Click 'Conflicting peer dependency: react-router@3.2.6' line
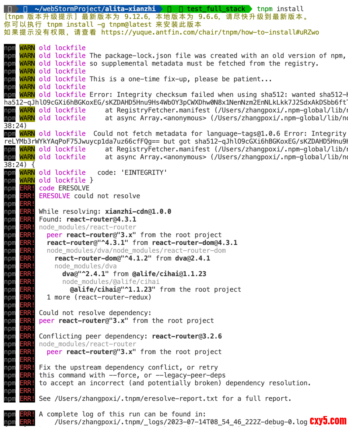Viewport: 348px width, 427px height. (130, 336)
